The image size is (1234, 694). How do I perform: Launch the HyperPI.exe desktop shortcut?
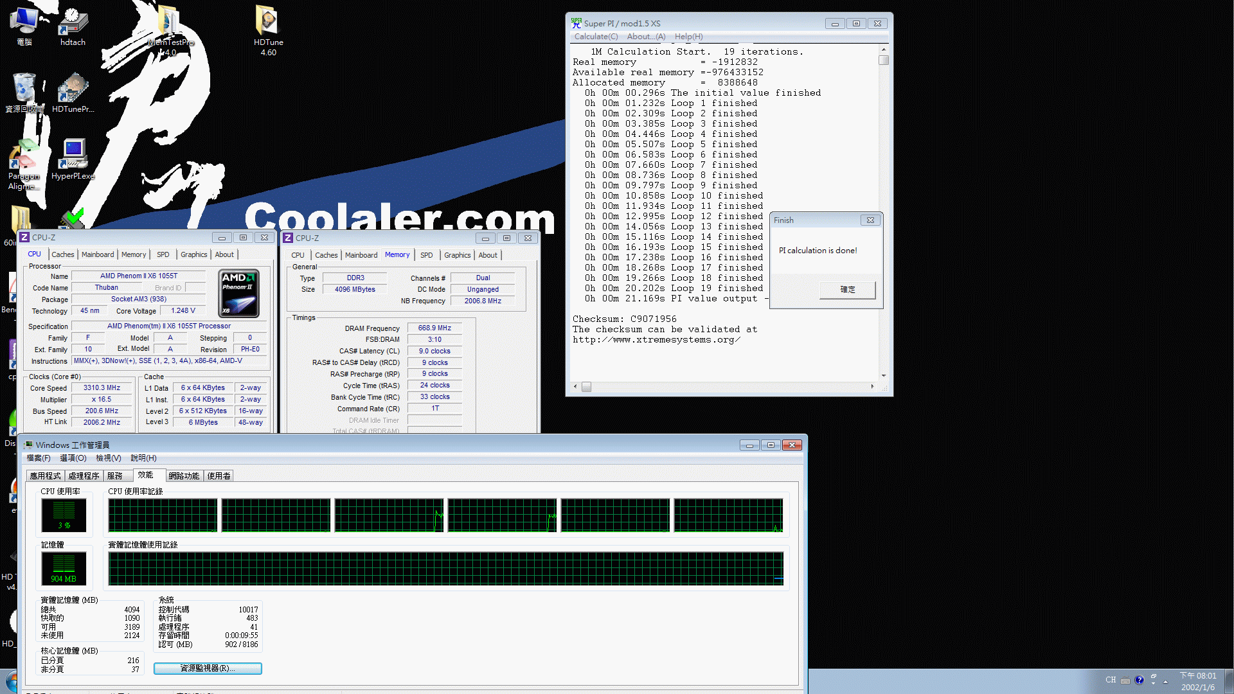coord(73,159)
